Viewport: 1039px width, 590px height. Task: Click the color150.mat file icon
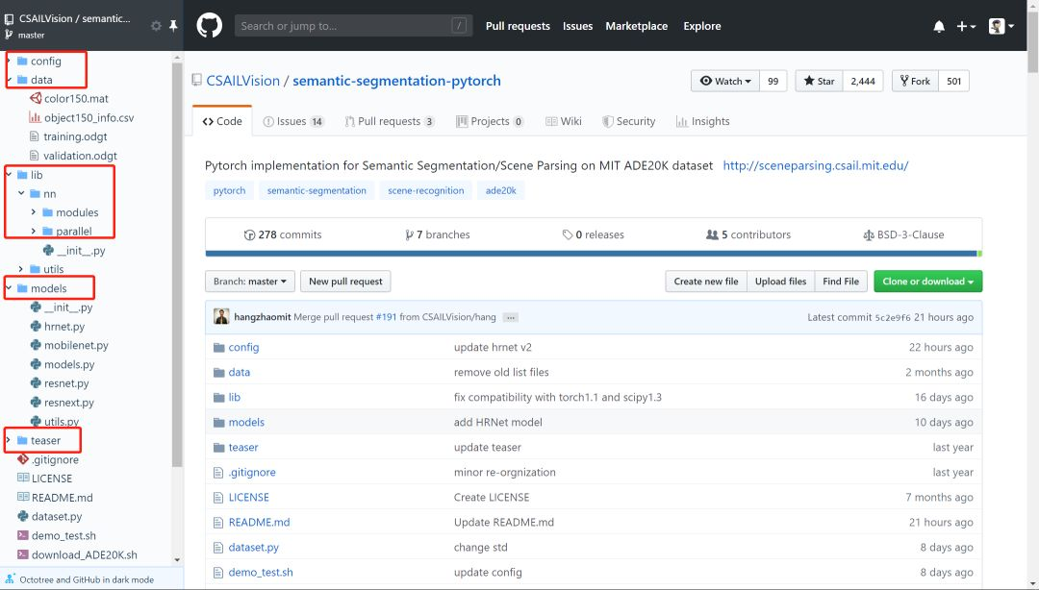pyautogui.click(x=36, y=98)
